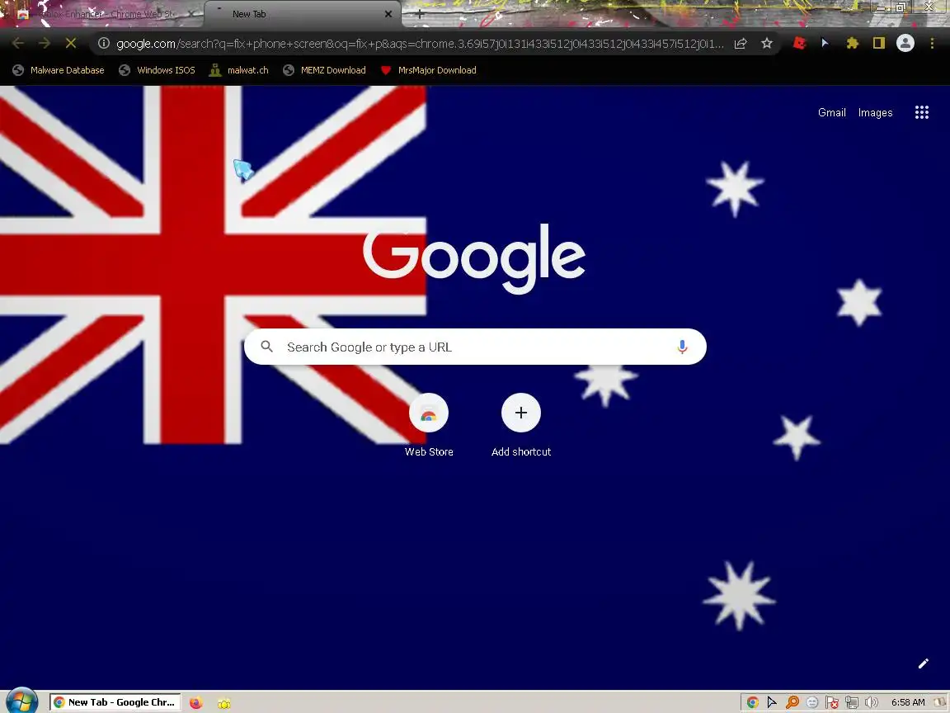
Task: Open the MrsMajor Download bookmark
Action: (x=428, y=70)
